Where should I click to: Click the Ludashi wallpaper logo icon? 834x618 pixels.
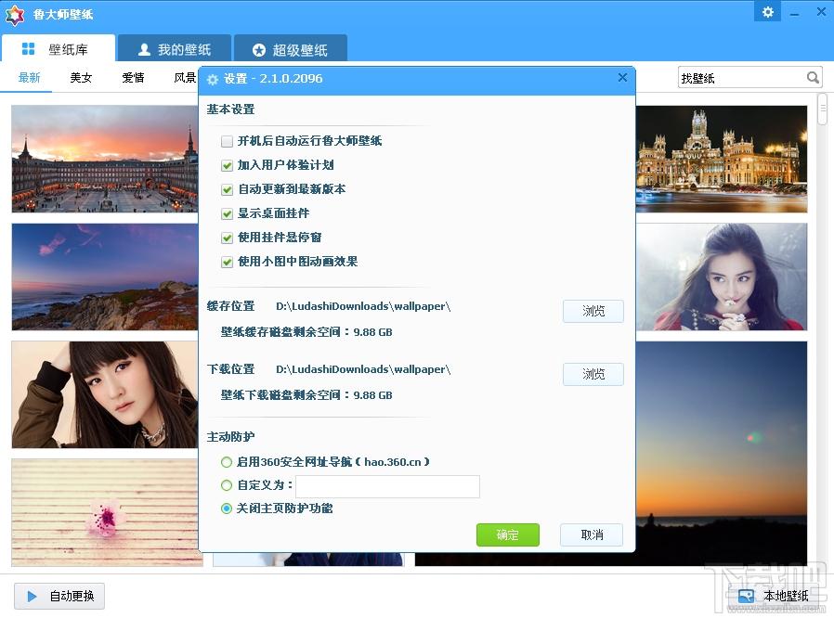pos(14,15)
